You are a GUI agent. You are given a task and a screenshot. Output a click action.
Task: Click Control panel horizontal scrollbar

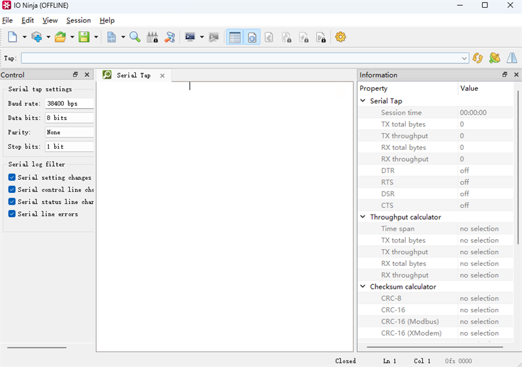(x=37, y=347)
